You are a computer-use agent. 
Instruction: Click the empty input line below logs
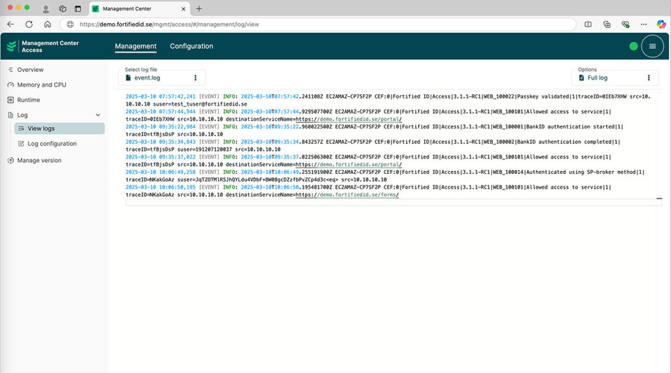click(394, 203)
